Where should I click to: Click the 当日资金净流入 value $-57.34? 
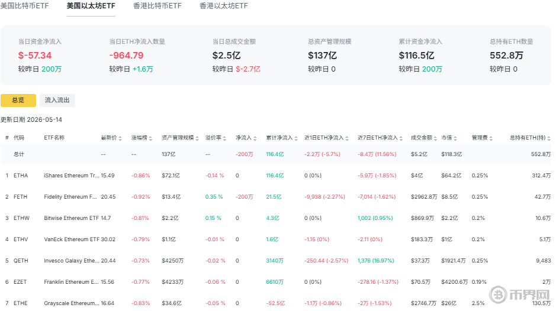(x=35, y=55)
